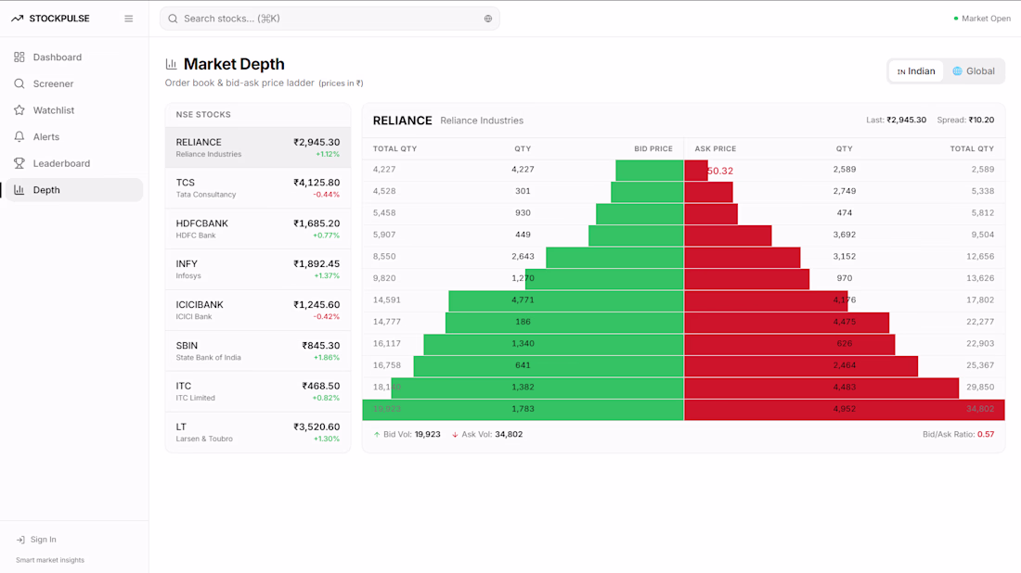Click the NSE STOCKS list header
1021x573 pixels.
203,114
